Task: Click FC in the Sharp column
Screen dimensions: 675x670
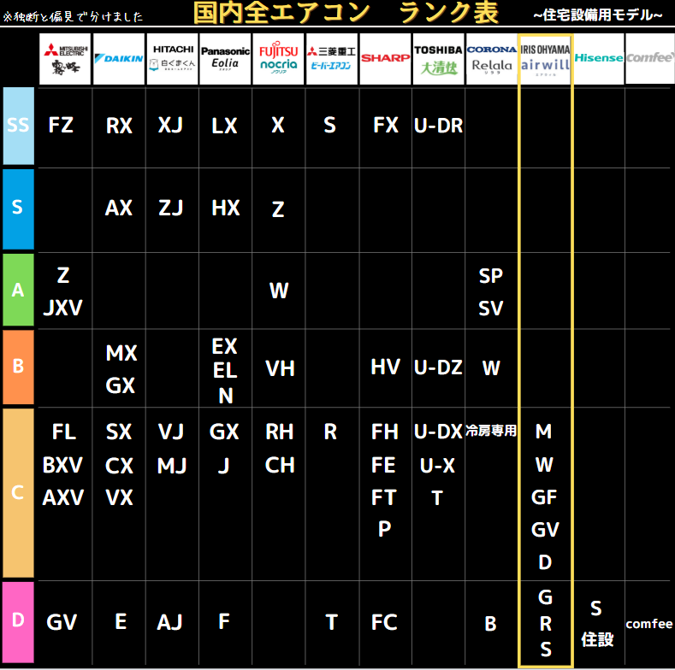Action: [384, 622]
